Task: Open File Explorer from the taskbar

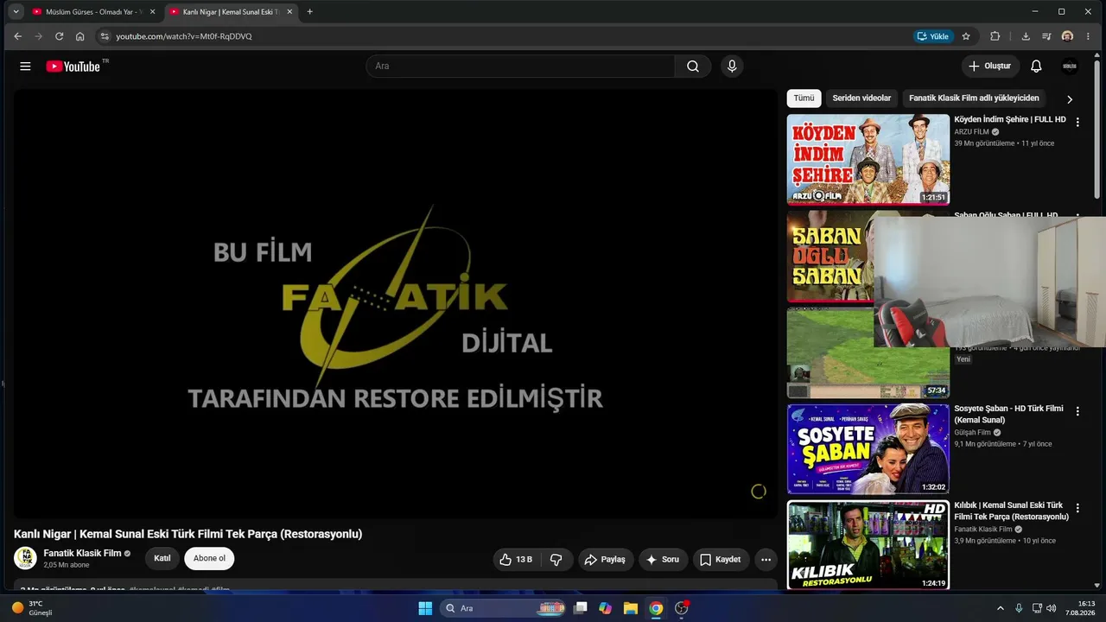Action: point(631,608)
